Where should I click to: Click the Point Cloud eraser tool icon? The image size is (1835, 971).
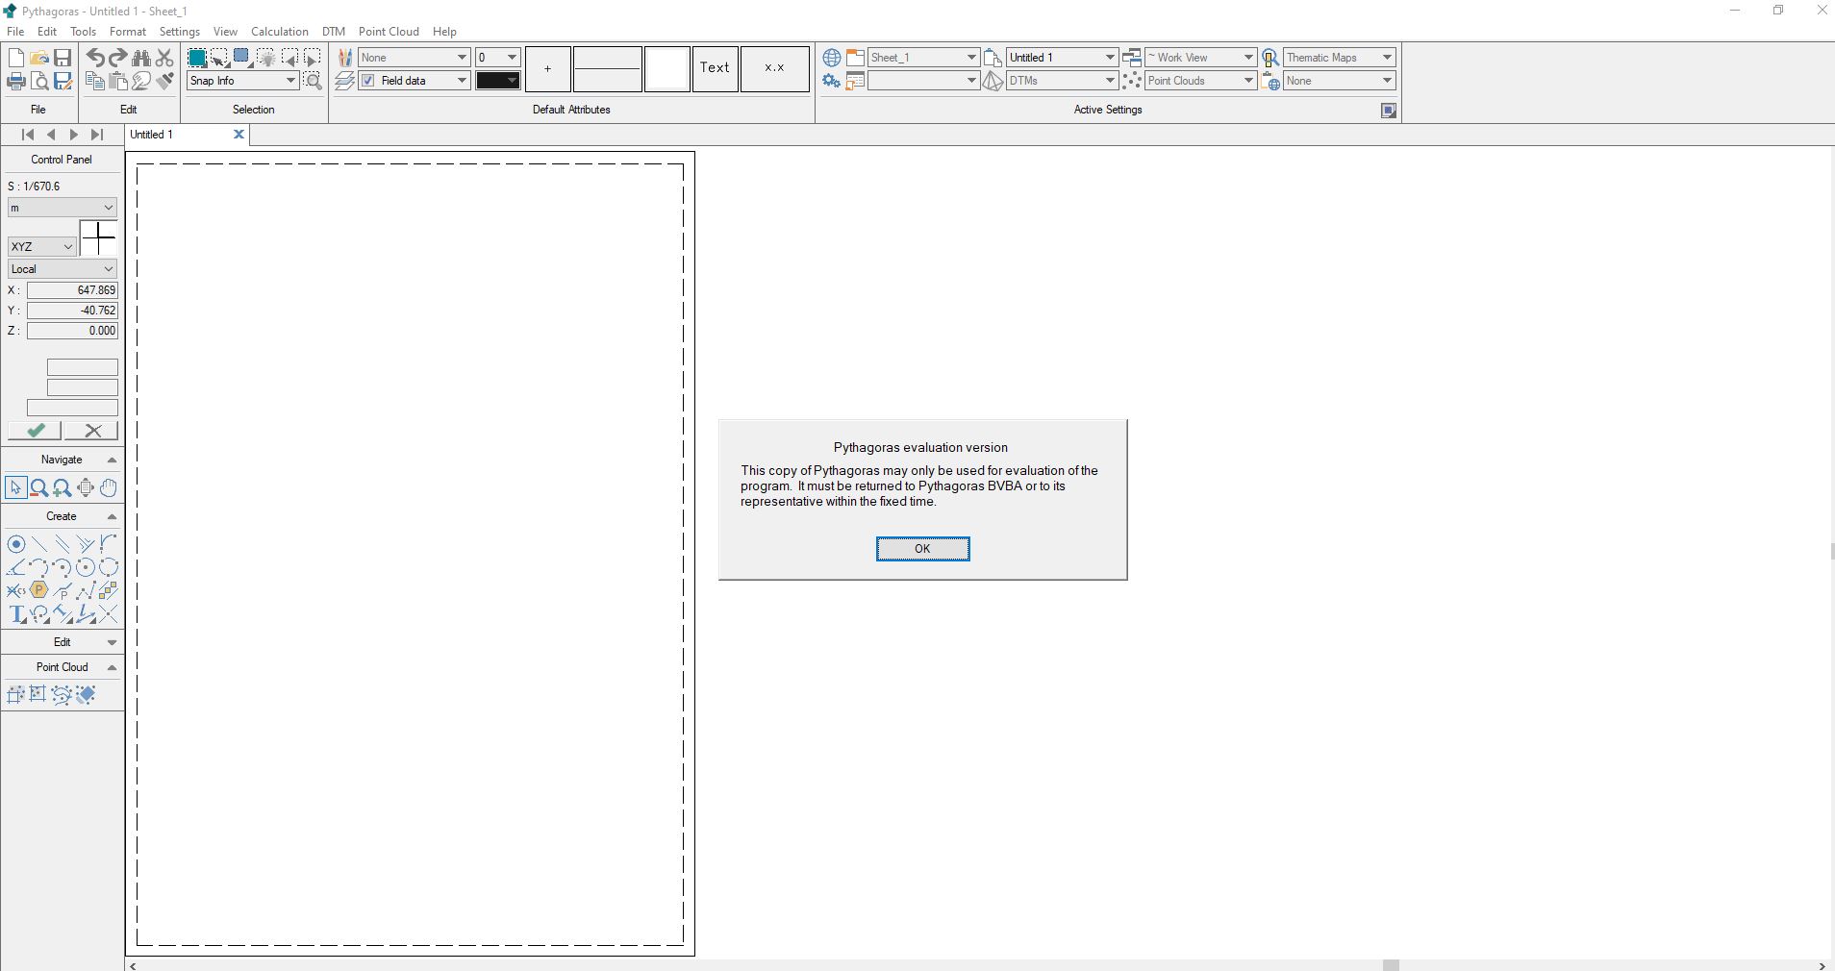(x=86, y=694)
